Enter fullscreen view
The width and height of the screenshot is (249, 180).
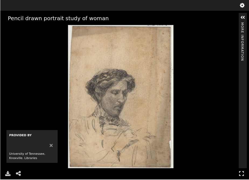(241, 174)
